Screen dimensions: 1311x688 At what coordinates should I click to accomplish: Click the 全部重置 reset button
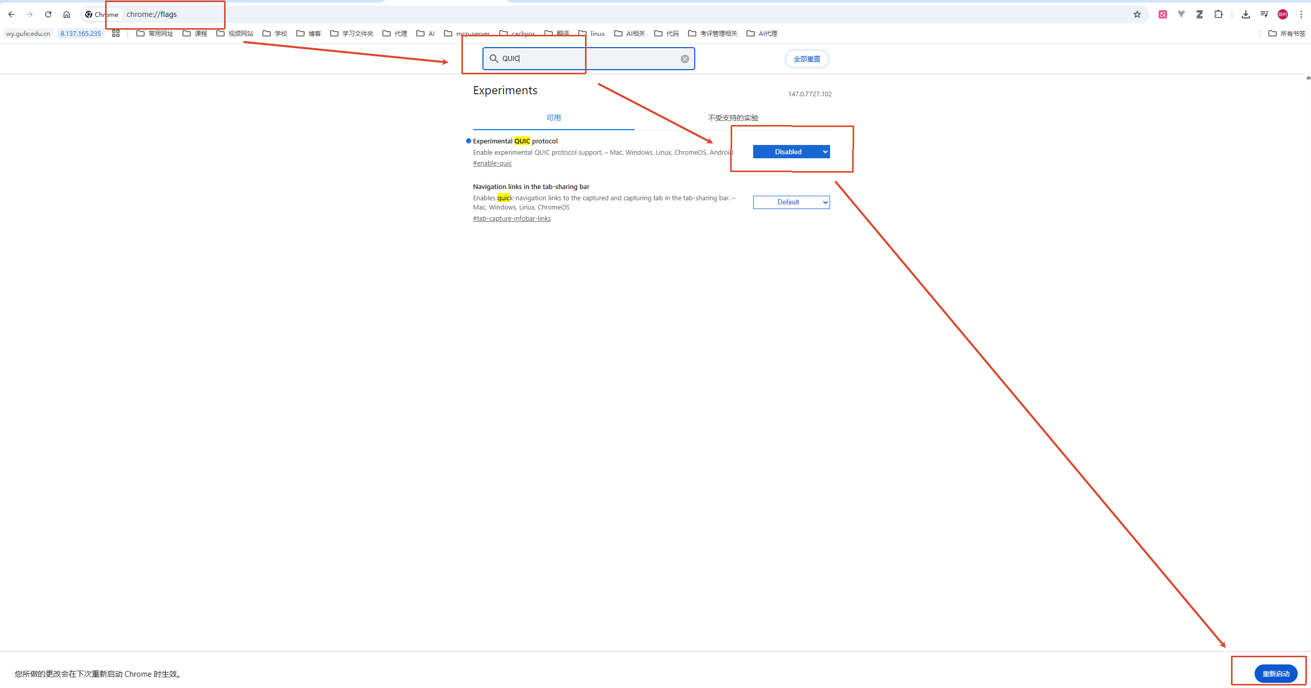[x=806, y=59]
